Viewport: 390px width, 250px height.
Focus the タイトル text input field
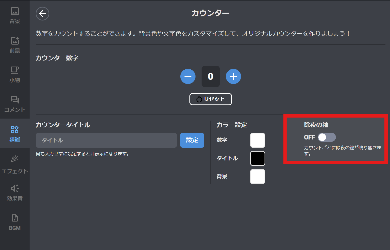106,140
